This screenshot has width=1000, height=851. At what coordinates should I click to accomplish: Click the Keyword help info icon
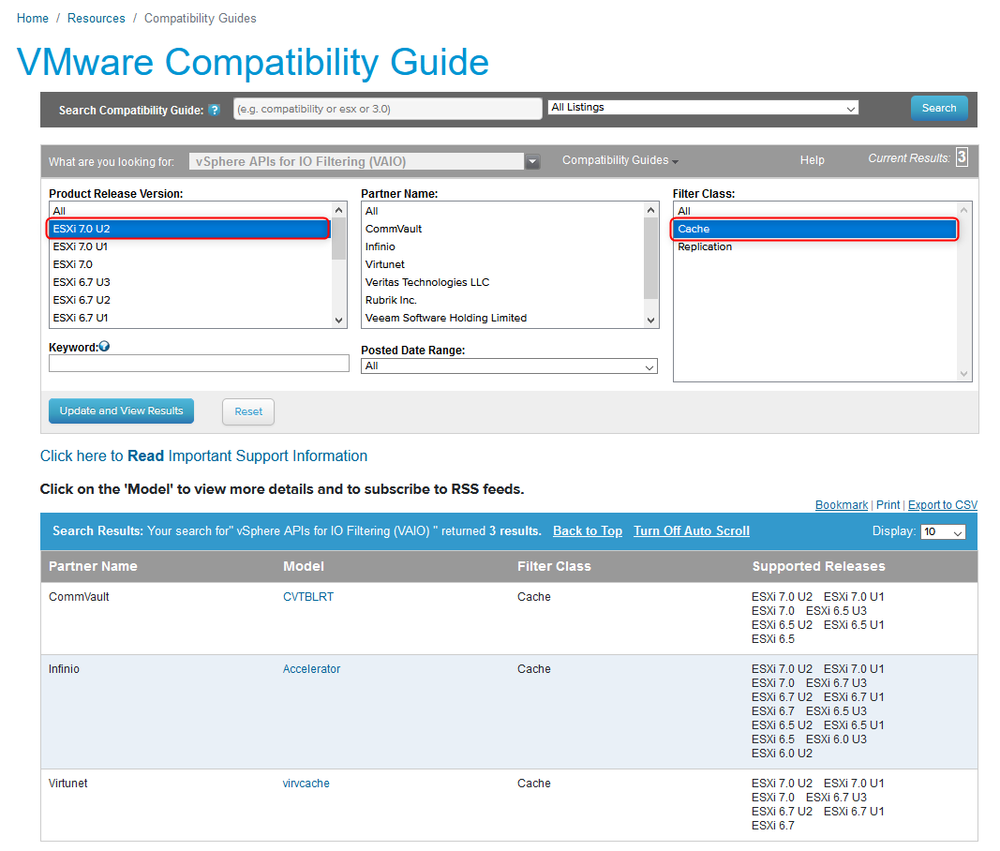coord(105,347)
